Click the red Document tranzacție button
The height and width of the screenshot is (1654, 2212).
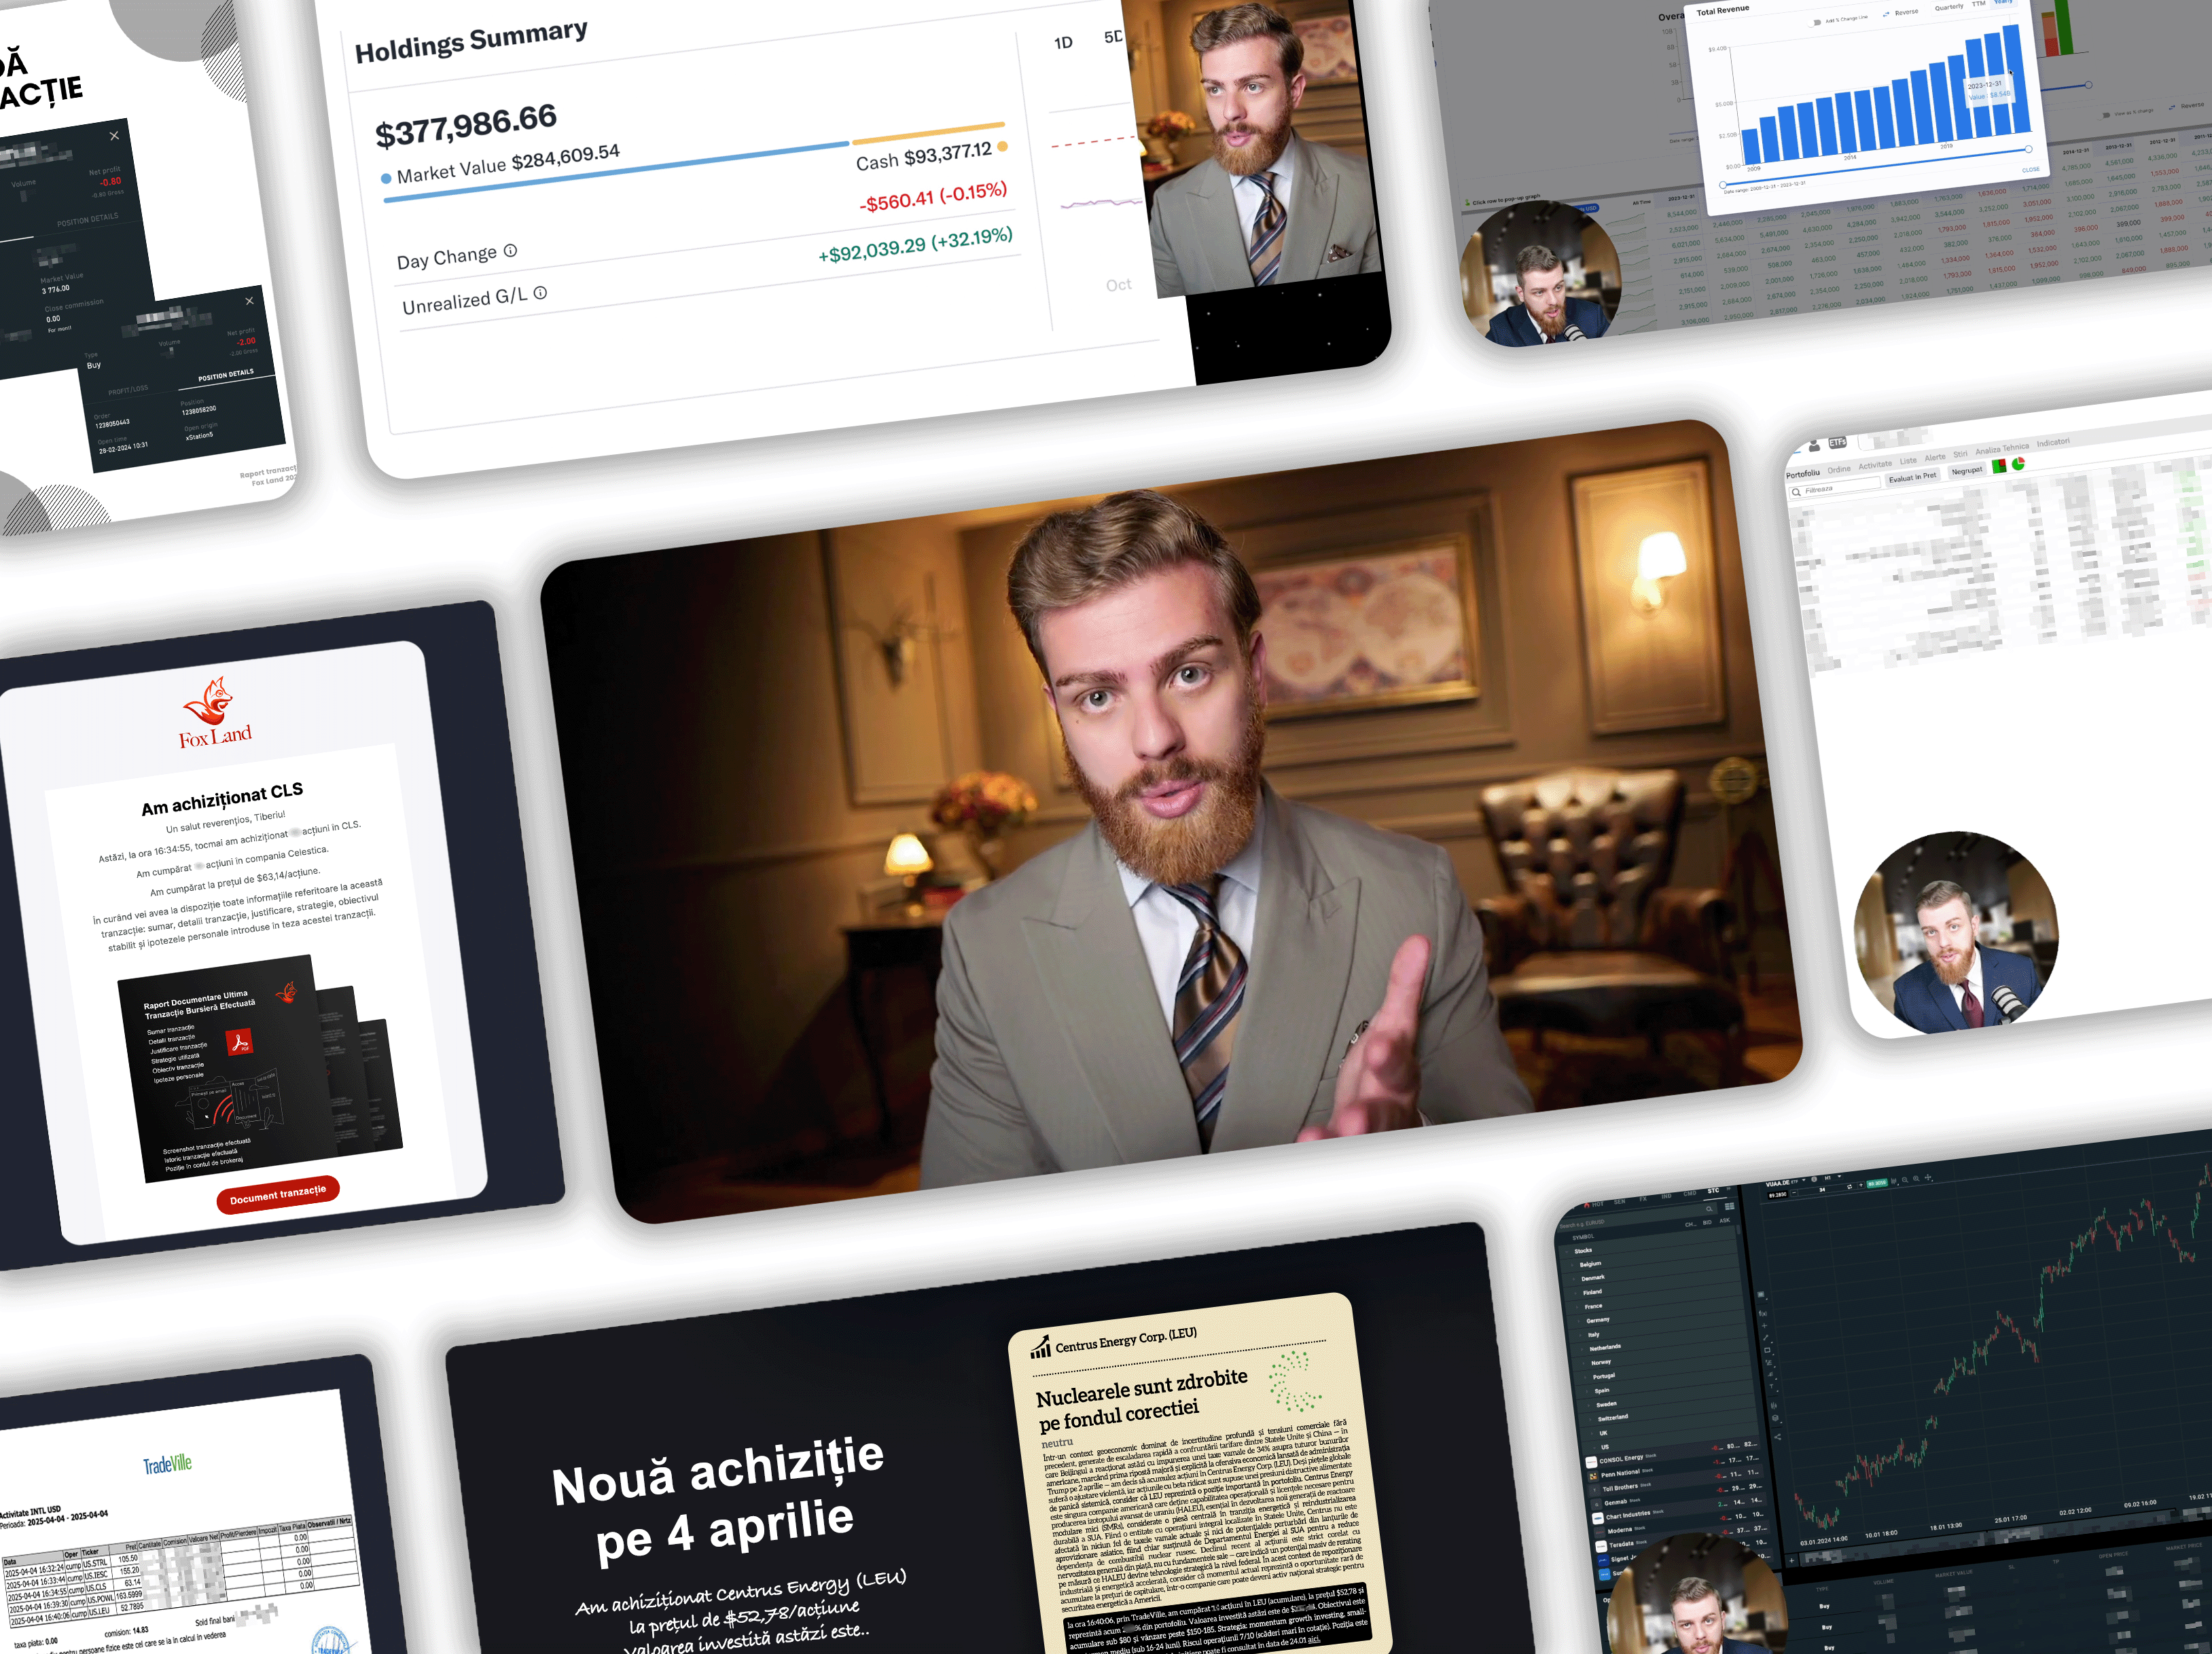click(278, 1194)
